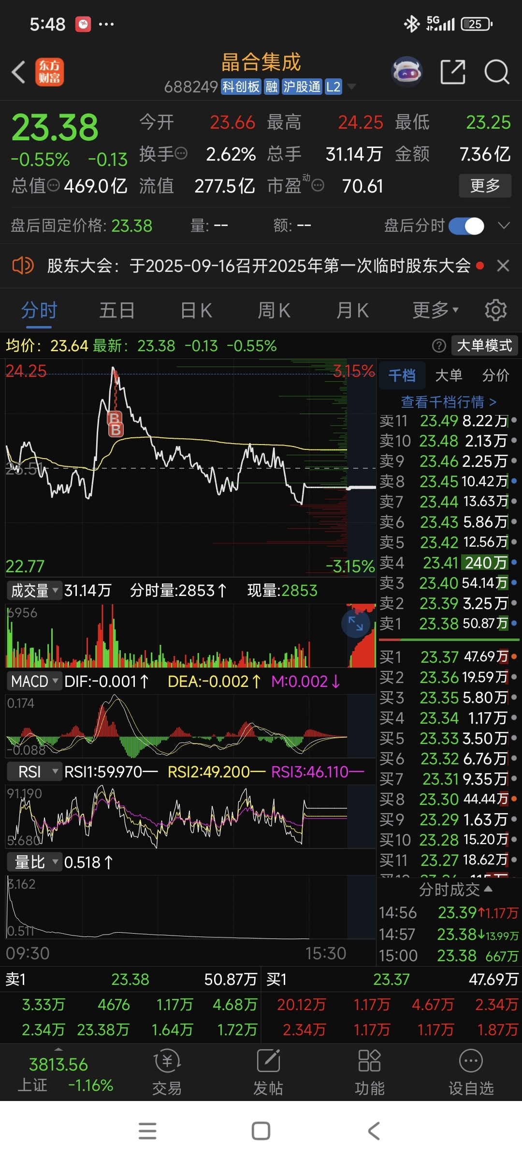
Task: Expand the stock name dropdown arrow
Action: click(x=352, y=87)
